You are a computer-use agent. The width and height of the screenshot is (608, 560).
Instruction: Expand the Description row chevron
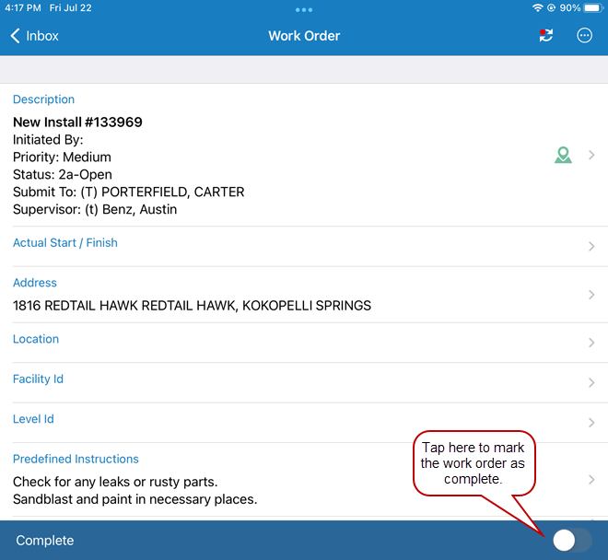(x=591, y=156)
